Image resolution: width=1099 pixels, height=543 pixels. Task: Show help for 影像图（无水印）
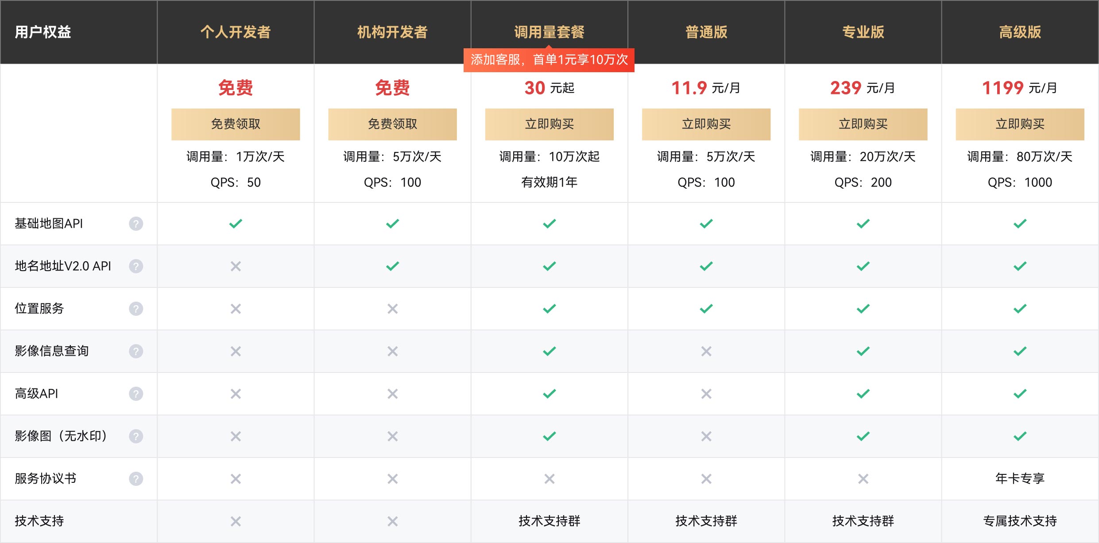(136, 436)
